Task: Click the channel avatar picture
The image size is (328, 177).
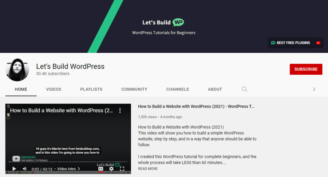Action: [x=17, y=70]
